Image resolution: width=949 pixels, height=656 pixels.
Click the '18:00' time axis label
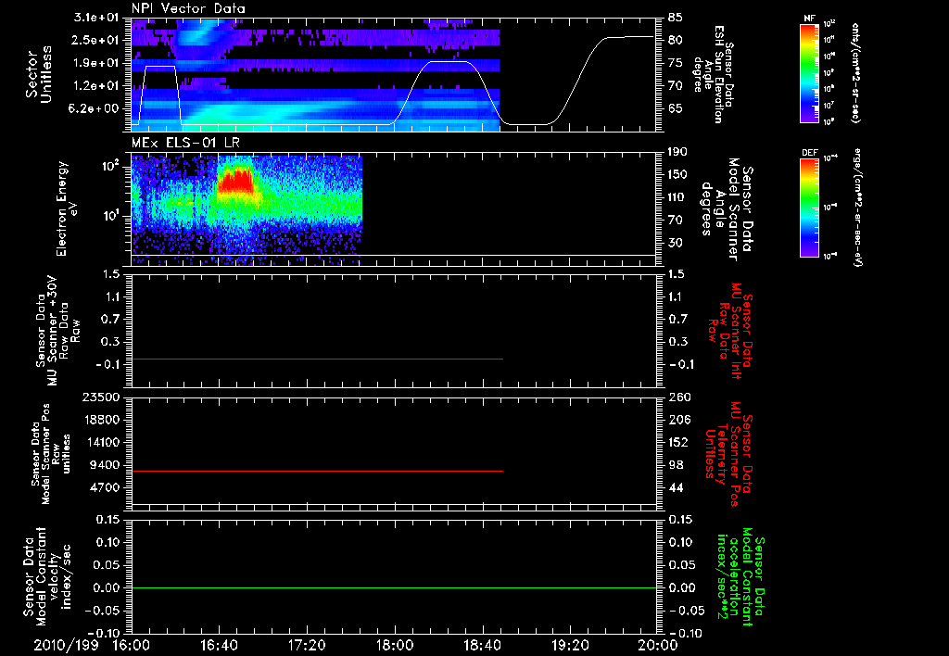tap(395, 645)
